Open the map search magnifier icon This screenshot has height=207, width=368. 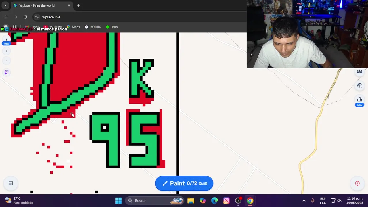(359, 85)
